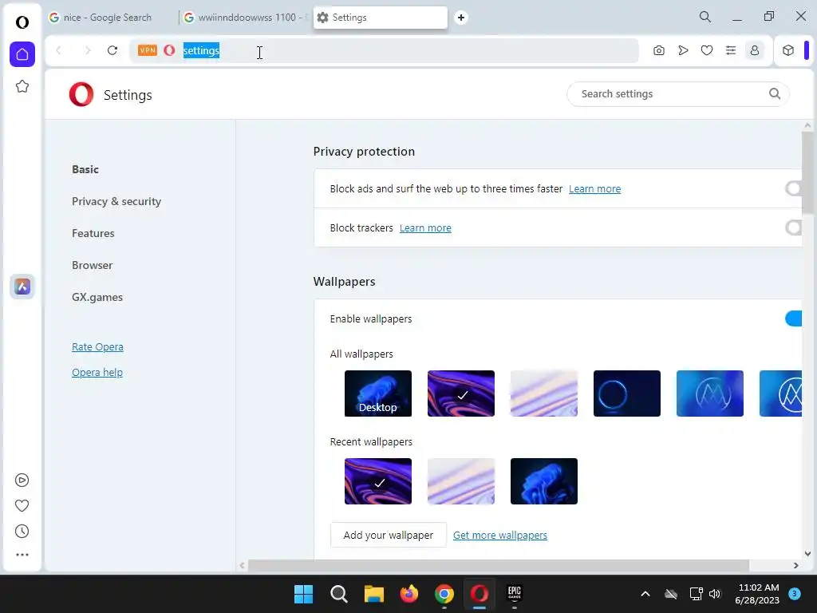Open a new tab with plus button
Image resolution: width=817 pixels, height=613 pixels.
(x=460, y=18)
